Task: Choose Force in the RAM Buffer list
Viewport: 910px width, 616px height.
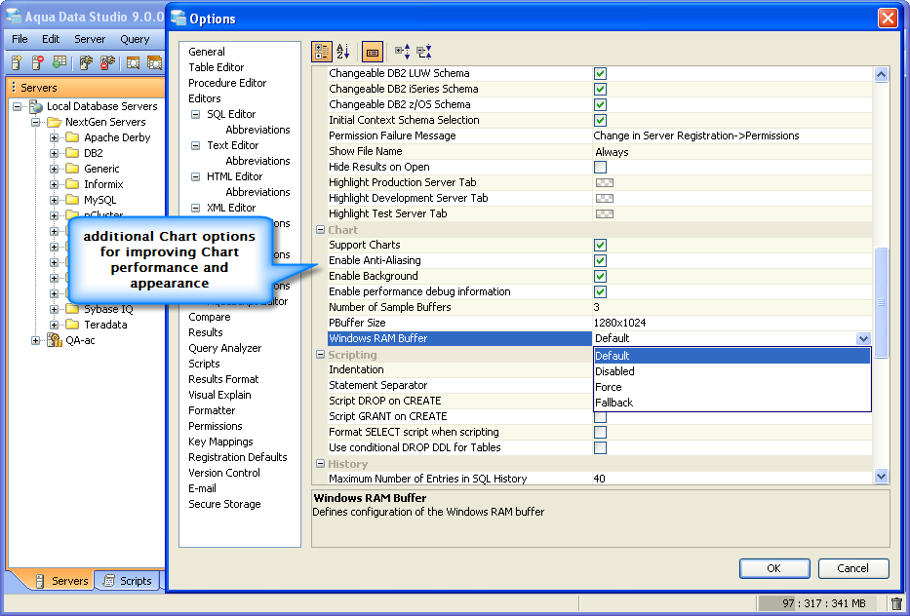Action: click(x=732, y=387)
